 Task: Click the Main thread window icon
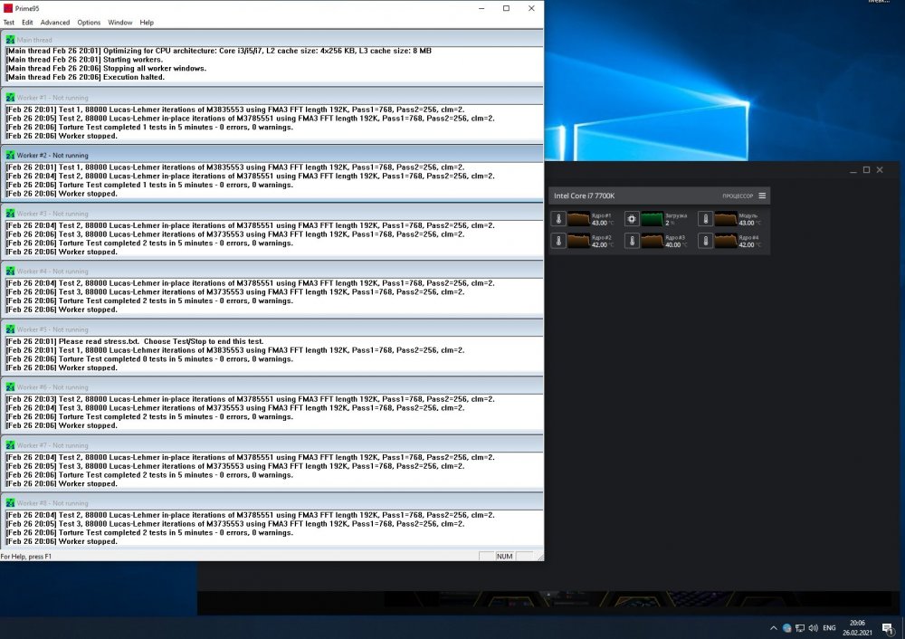coord(10,40)
